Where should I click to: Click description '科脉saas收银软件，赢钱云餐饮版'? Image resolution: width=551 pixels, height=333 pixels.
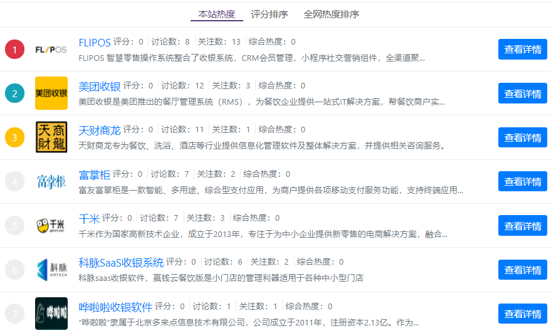point(221,278)
